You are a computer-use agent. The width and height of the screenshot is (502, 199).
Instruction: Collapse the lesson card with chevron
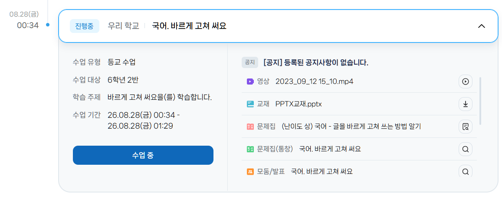tap(482, 26)
